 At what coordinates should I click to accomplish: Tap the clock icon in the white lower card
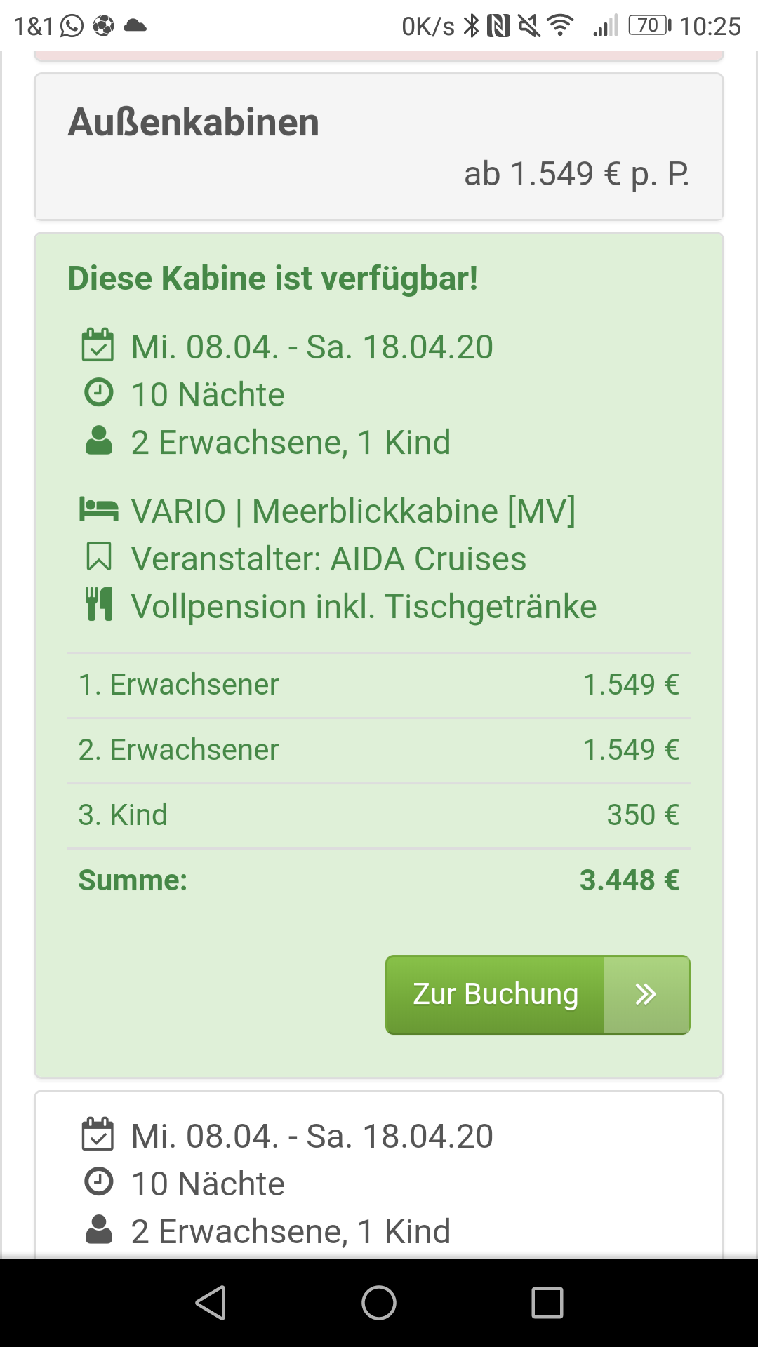click(x=98, y=1182)
